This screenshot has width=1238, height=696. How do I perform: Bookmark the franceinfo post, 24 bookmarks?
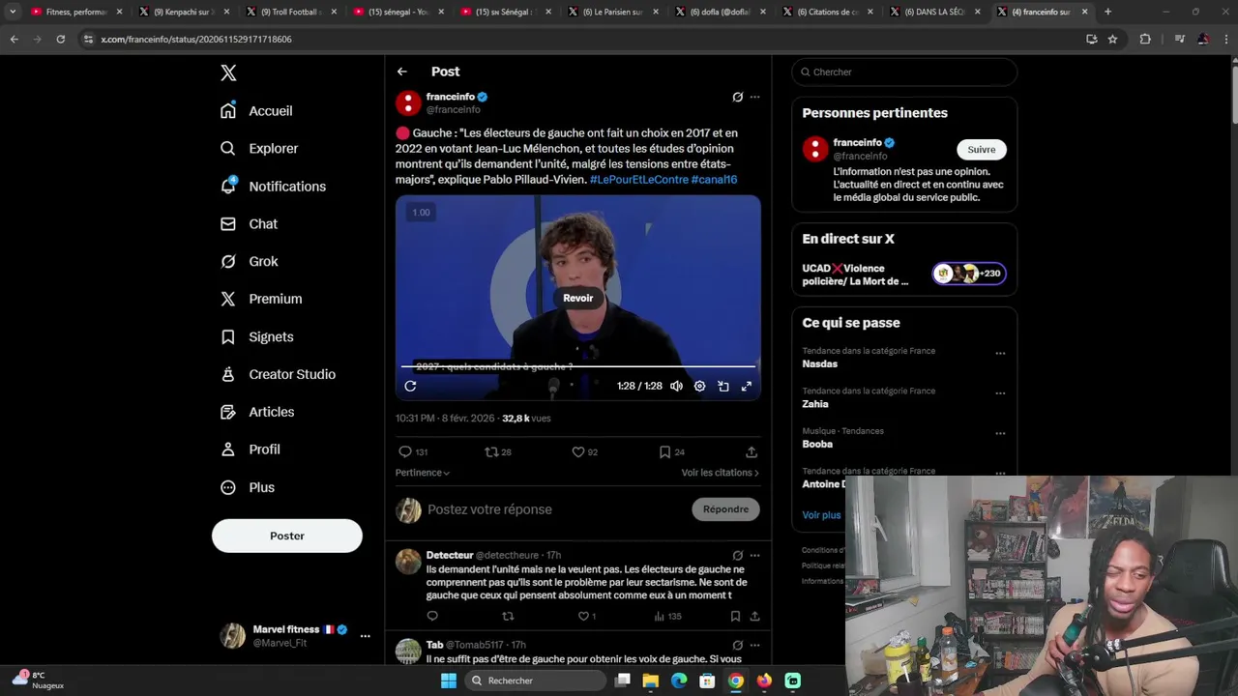coord(671,451)
